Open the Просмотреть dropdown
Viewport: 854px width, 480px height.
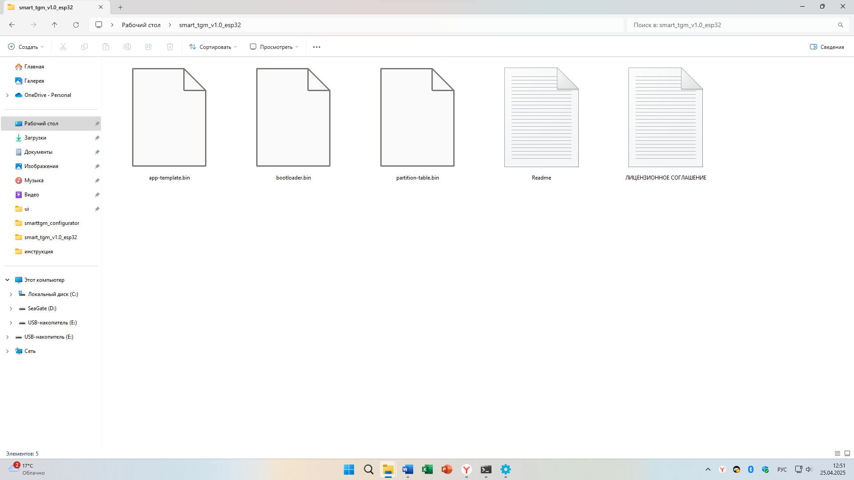click(274, 47)
